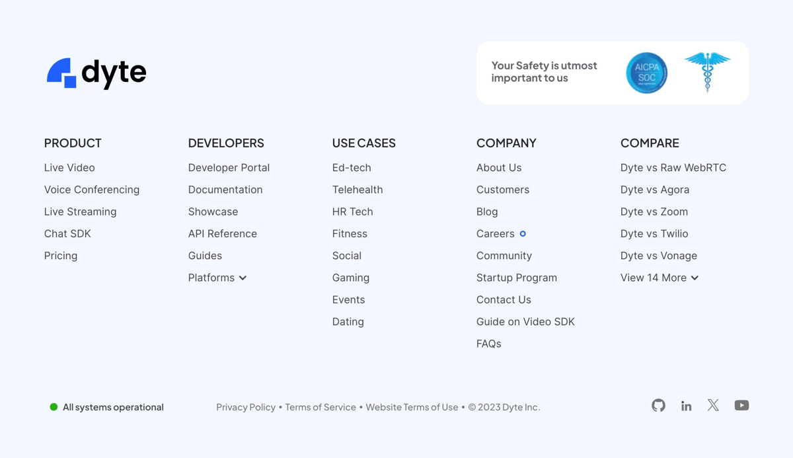793x458 pixels.
Task: Select Telehealth under Use Cases
Action: [x=358, y=190]
